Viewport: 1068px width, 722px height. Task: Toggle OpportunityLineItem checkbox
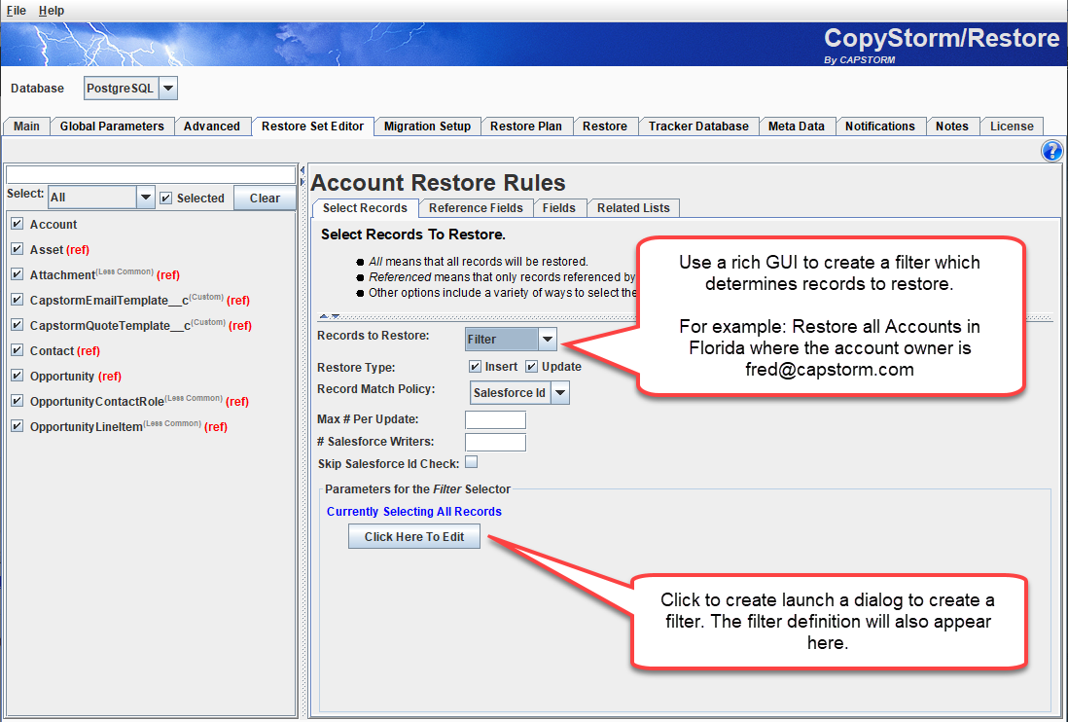pos(18,426)
